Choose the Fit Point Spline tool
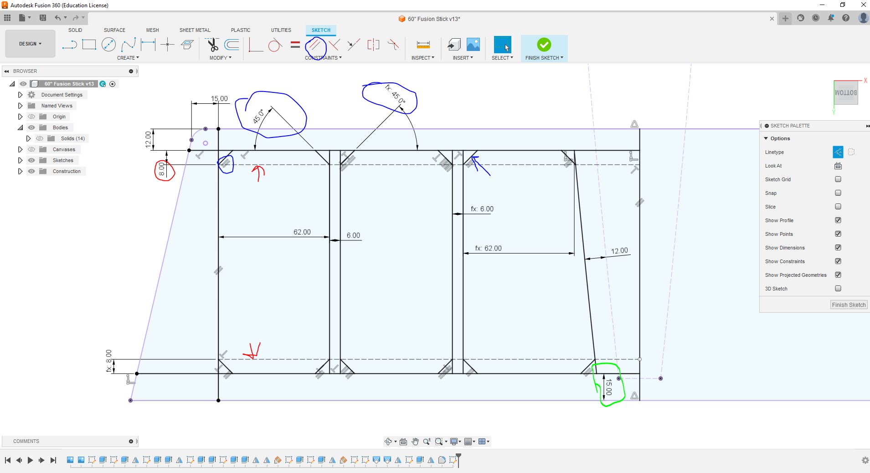Screen dimensions: 870x473 pyautogui.click(x=128, y=45)
